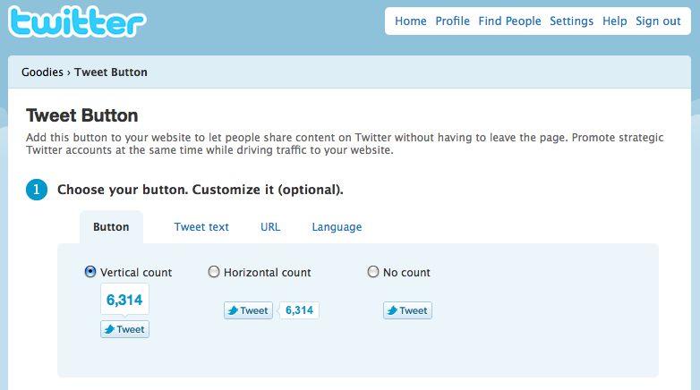Image resolution: width=700 pixels, height=390 pixels.
Task: Click the Sign out link
Action: click(x=658, y=21)
